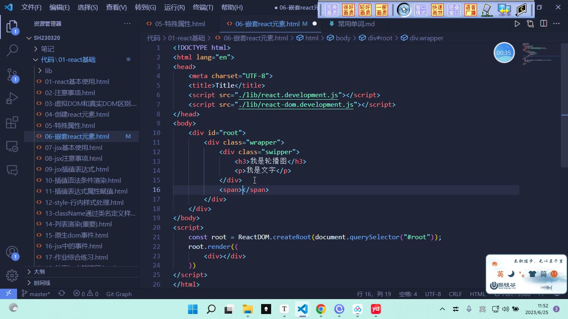Open the 终端(T) menu
The height and width of the screenshot is (319, 568).
tap(203, 7)
